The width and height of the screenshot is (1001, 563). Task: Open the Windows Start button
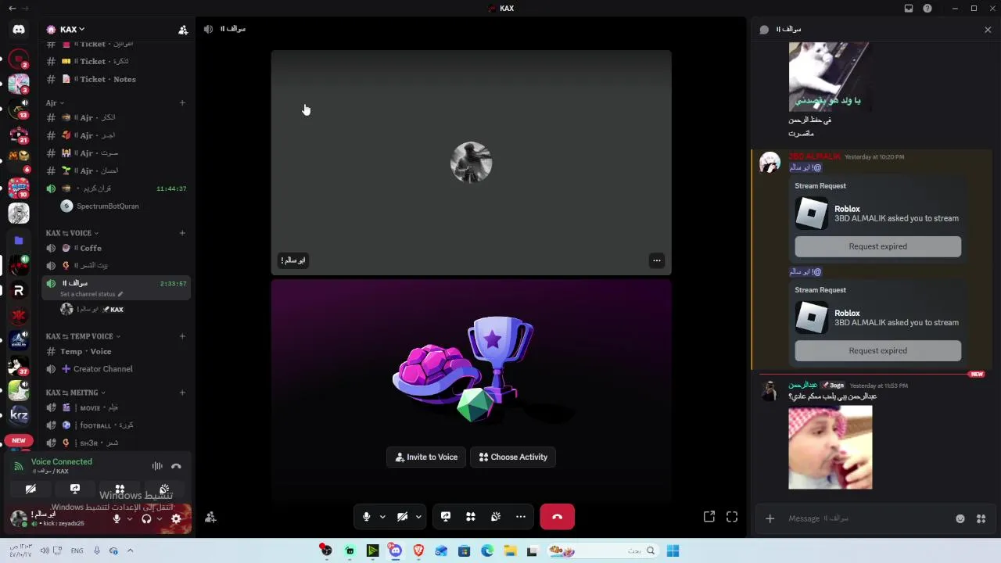coord(673,551)
